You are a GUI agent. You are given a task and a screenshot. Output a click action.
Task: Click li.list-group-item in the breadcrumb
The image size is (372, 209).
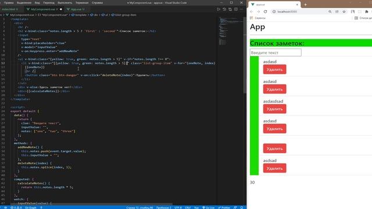point(124,15)
